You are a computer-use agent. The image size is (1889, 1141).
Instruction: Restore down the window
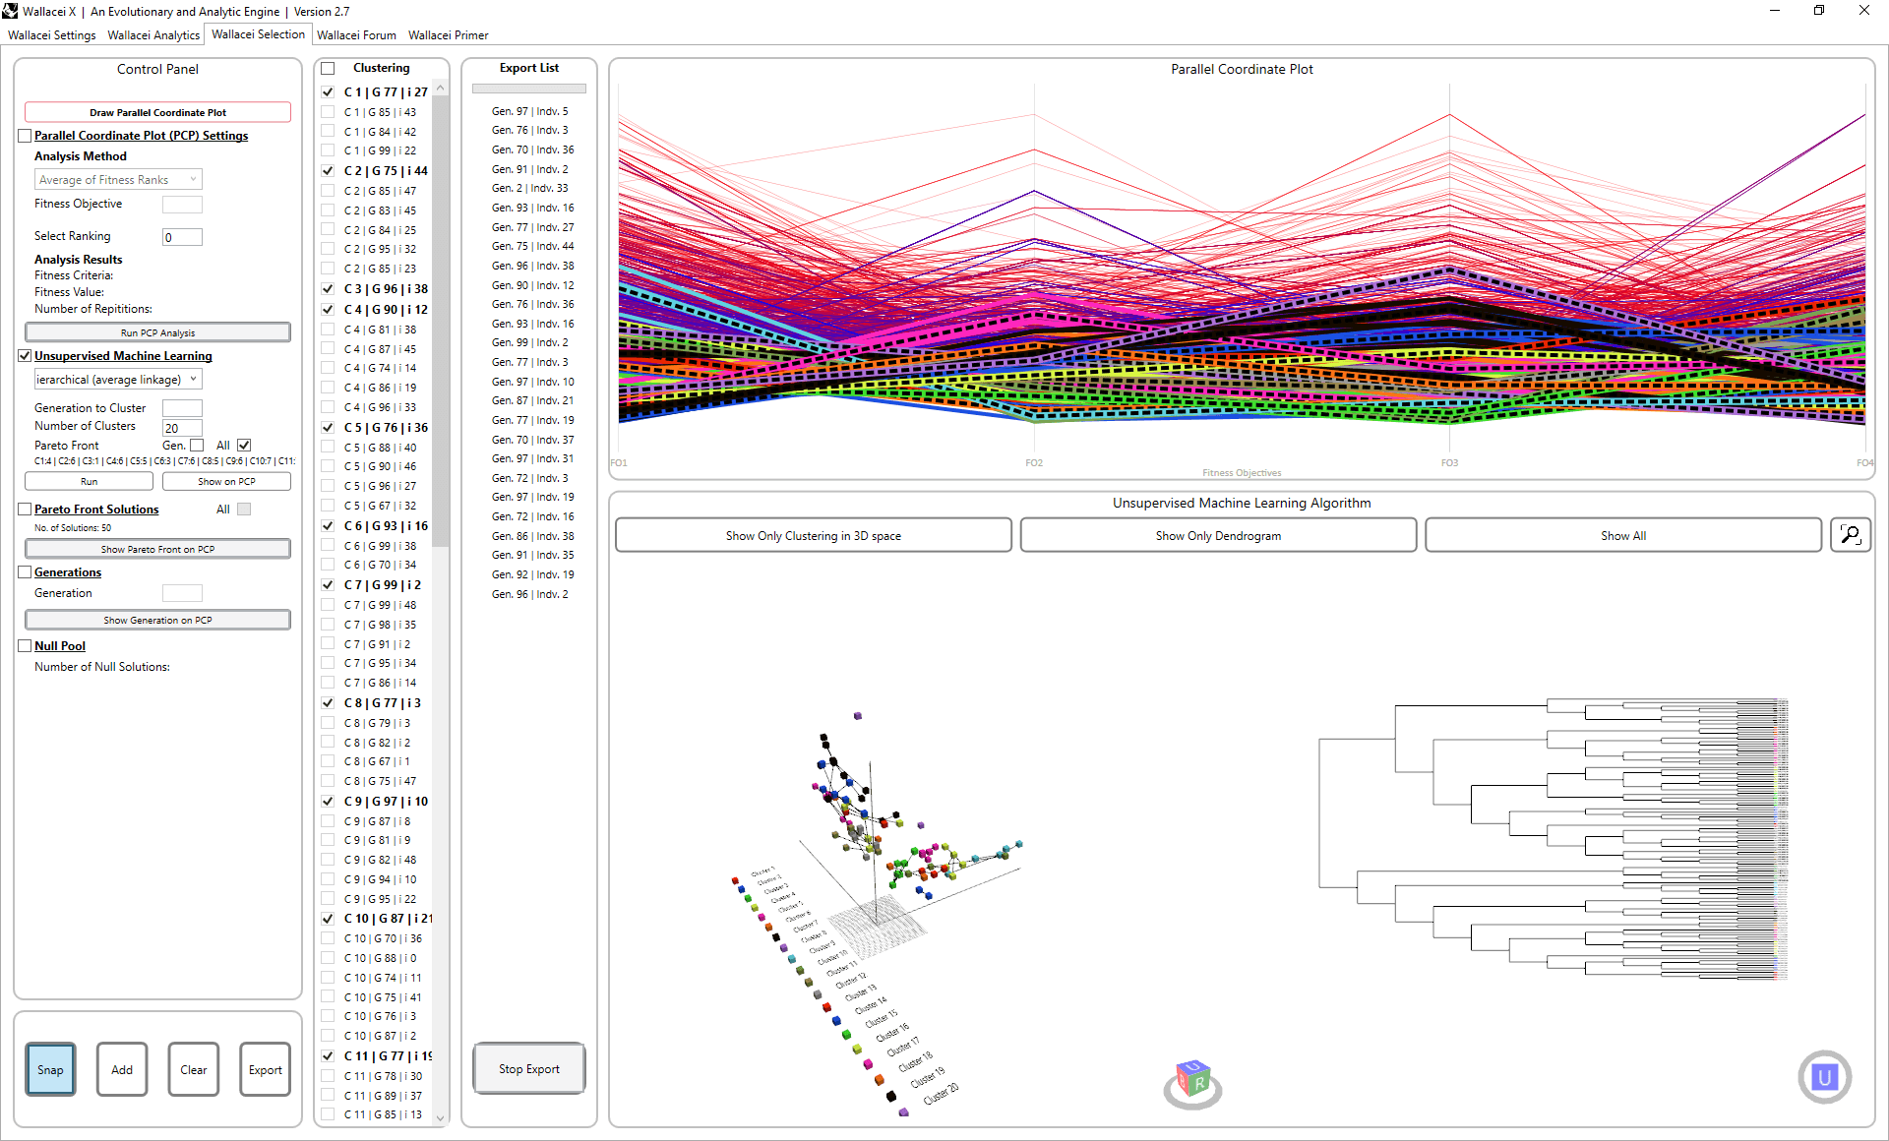[x=1818, y=11]
